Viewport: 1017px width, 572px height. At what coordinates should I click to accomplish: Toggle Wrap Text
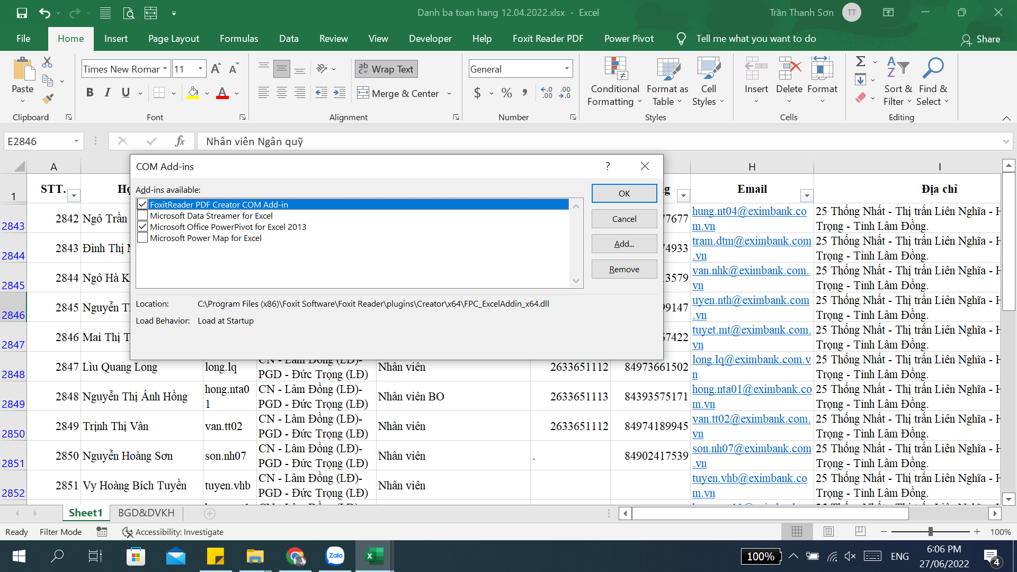[386, 69]
